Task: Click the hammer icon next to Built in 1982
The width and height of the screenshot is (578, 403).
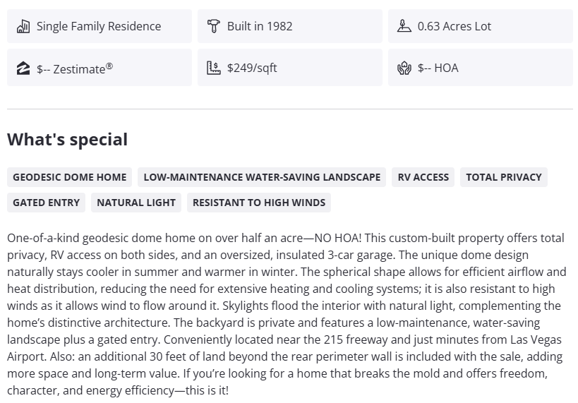Action: coord(213,27)
